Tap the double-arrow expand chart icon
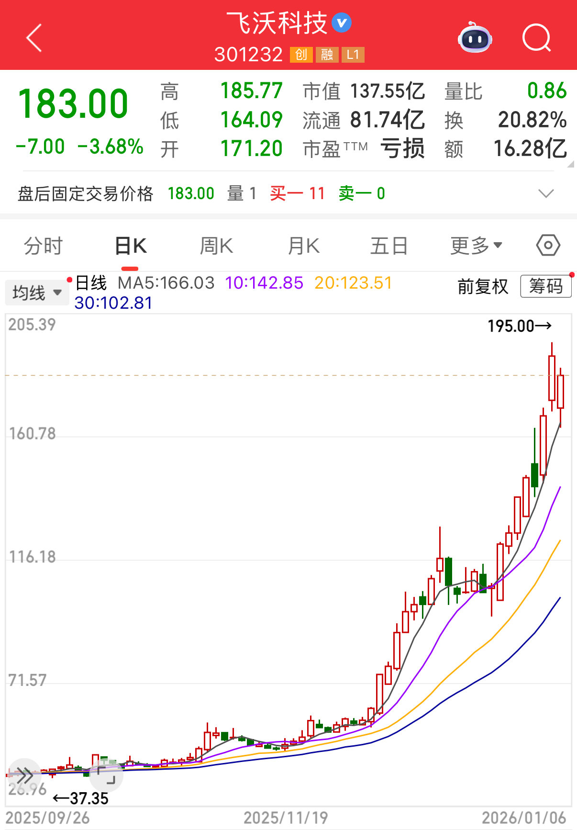Image resolution: width=577 pixels, height=830 pixels. 24,774
